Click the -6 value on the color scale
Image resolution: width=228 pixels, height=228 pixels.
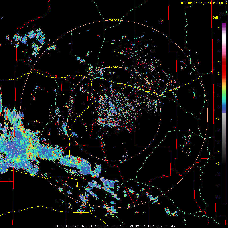(218, 175)
